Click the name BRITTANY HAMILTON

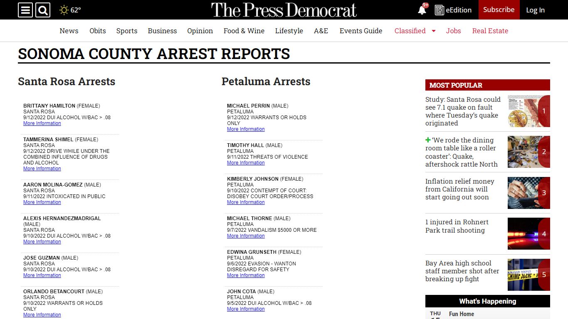coord(49,106)
